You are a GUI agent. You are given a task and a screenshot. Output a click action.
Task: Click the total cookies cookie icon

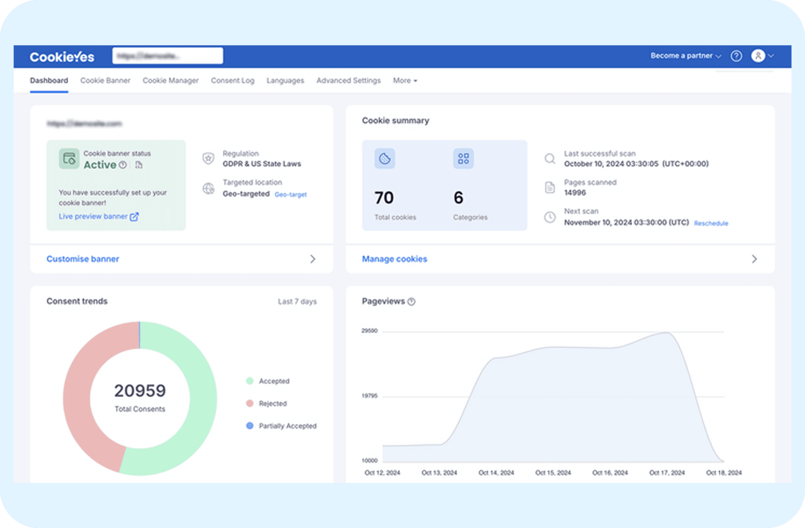pyautogui.click(x=385, y=158)
